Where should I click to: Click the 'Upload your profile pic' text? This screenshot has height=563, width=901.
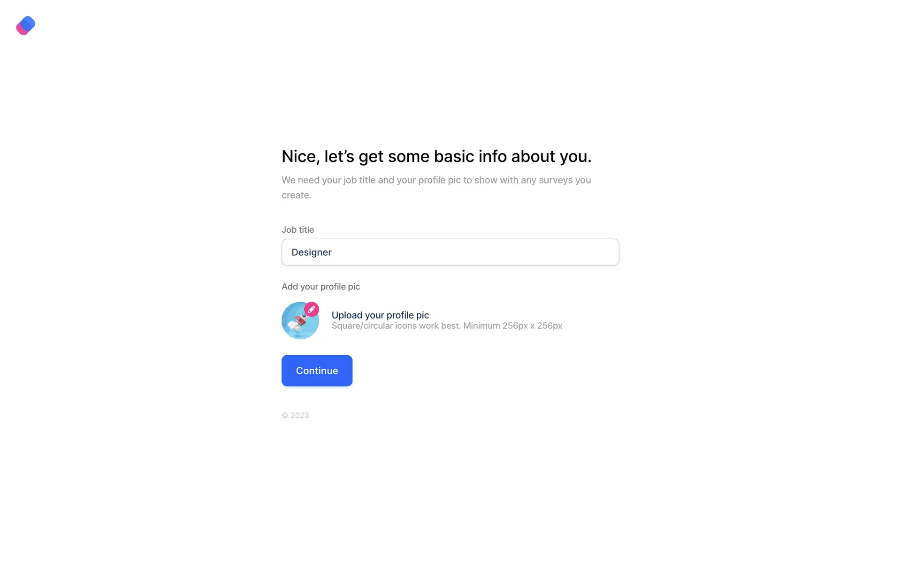(380, 315)
